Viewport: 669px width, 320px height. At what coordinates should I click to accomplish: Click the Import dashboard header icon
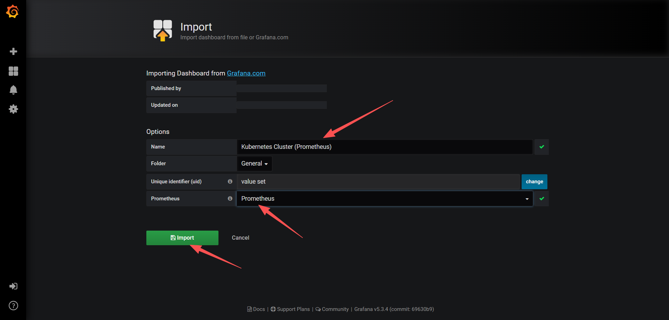pos(163,31)
